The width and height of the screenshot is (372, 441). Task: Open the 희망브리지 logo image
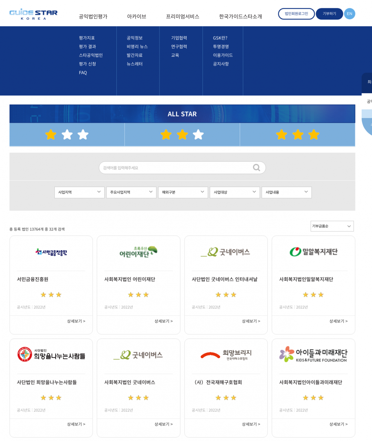[226, 354]
